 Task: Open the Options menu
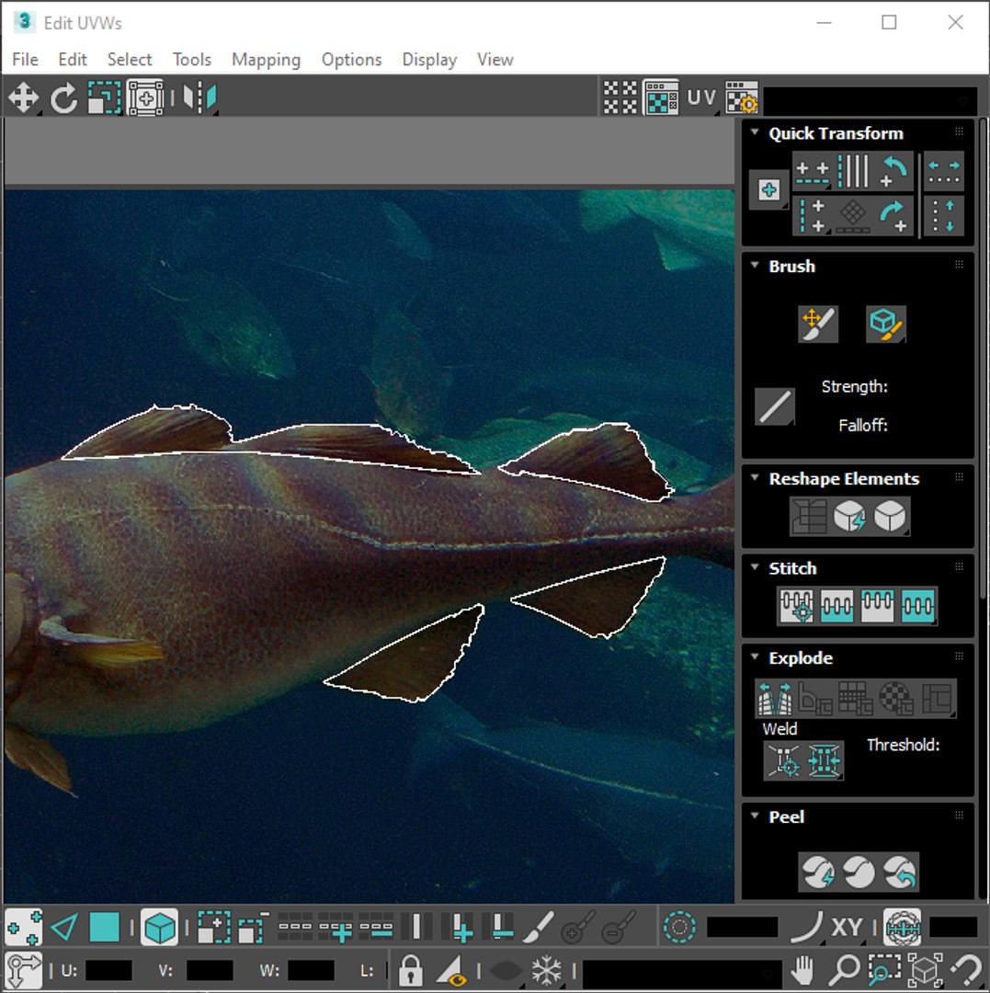click(x=351, y=60)
